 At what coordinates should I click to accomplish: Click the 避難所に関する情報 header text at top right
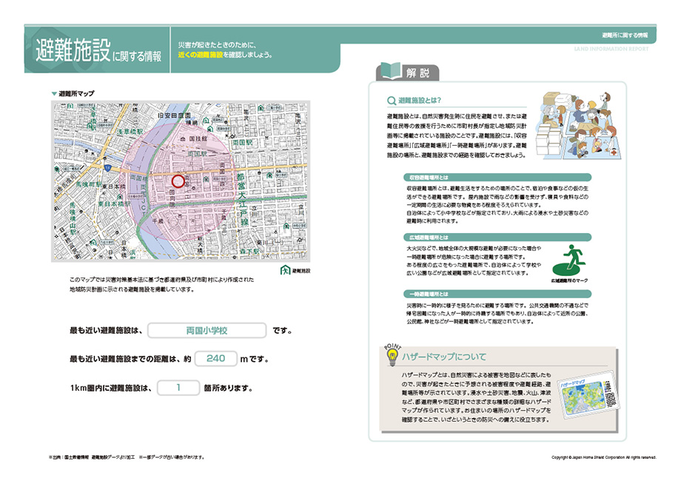pyautogui.click(x=625, y=36)
